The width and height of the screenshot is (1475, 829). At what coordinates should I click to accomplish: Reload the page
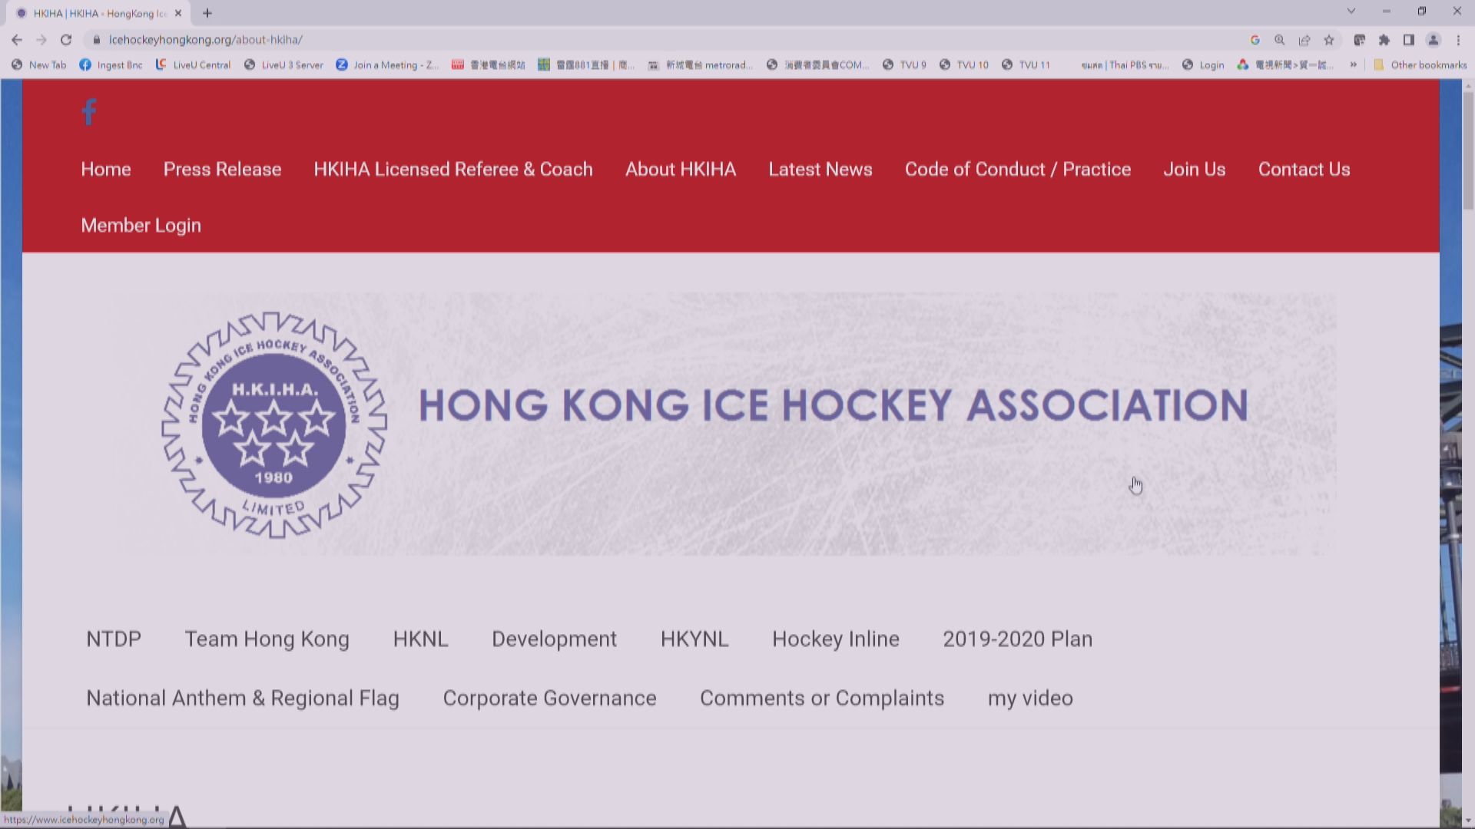(x=66, y=40)
